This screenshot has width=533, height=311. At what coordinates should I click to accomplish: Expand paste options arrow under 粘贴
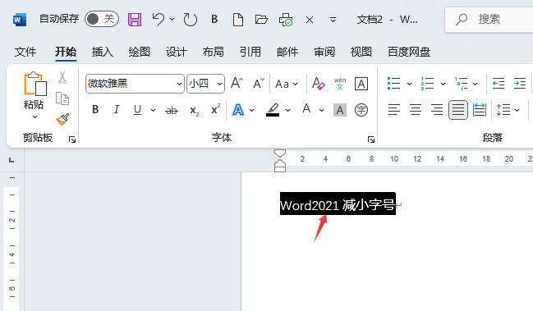coord(34,117)
